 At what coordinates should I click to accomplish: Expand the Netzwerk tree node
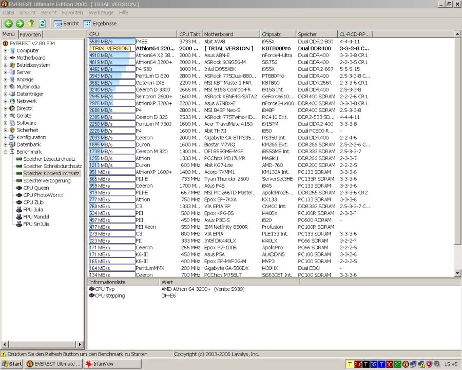point(5,101)
